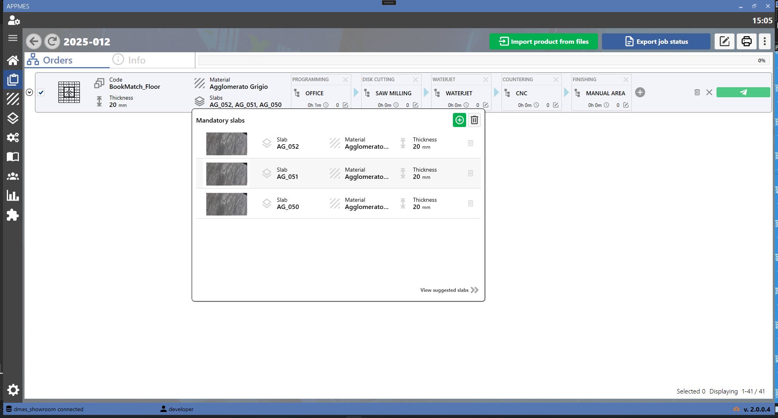Viewport: 778px width, 418px height.
Task: Print the job with printer icon
Action: [746, 41]
